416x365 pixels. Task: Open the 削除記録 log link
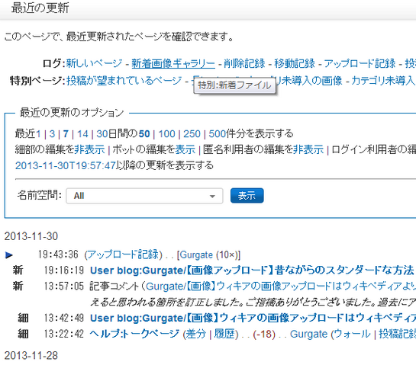coord(244,63)
